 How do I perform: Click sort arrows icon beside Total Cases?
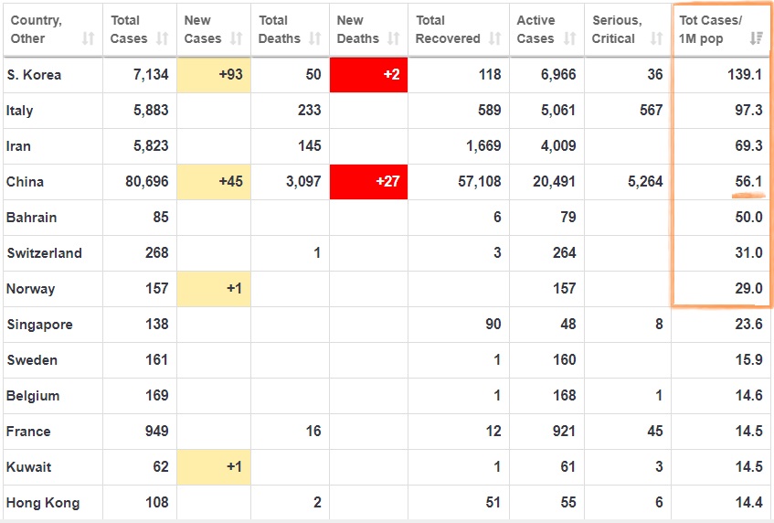pyautogui.click(x=162, y=38)
